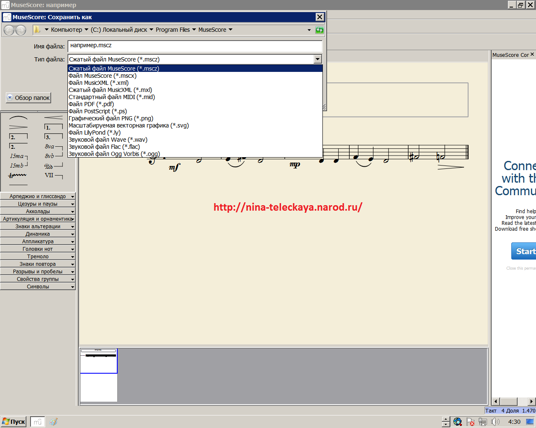Viewport: 536px width, 428px height.
Task: Expand Символы palette
Action: pos(38,287)
